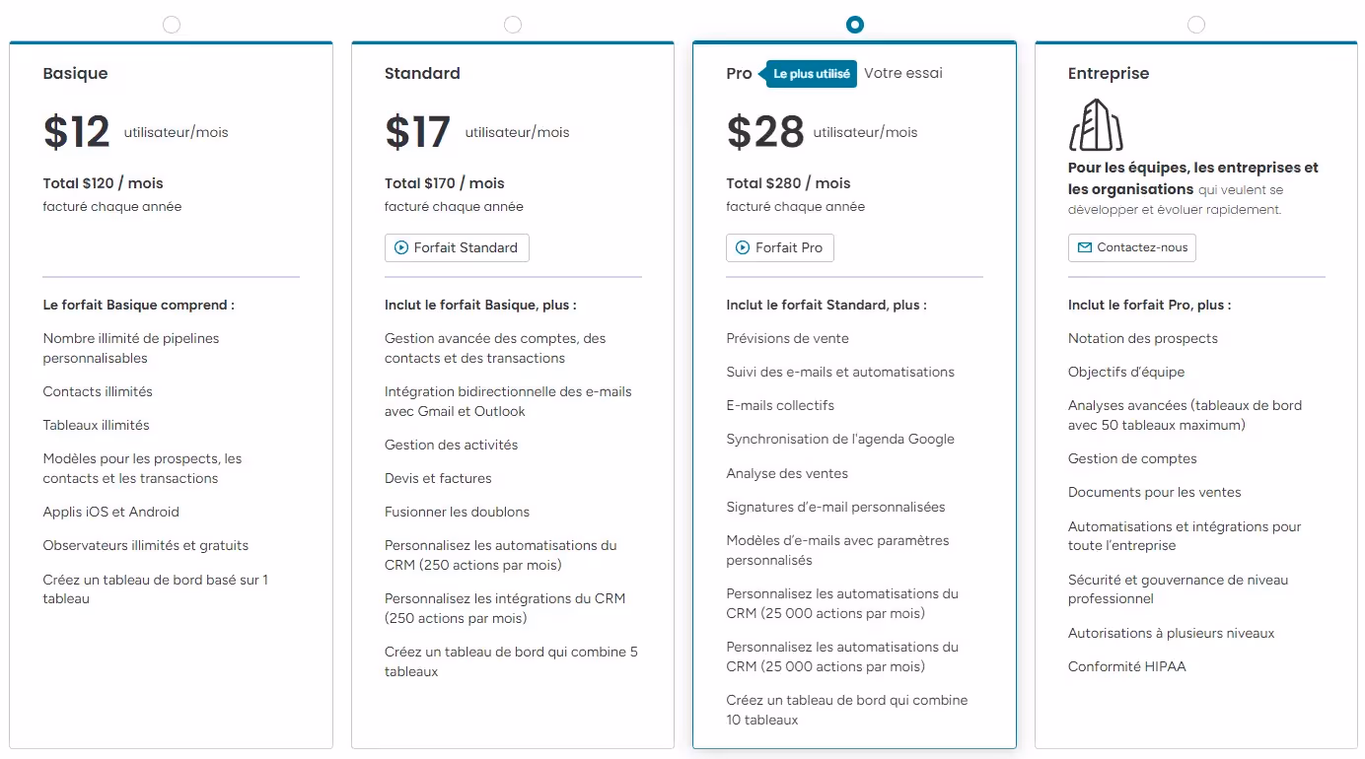The image size is (1365, 759).
Task: Click the selected Pro plan radio button
Action: click(x=855, y=25)
